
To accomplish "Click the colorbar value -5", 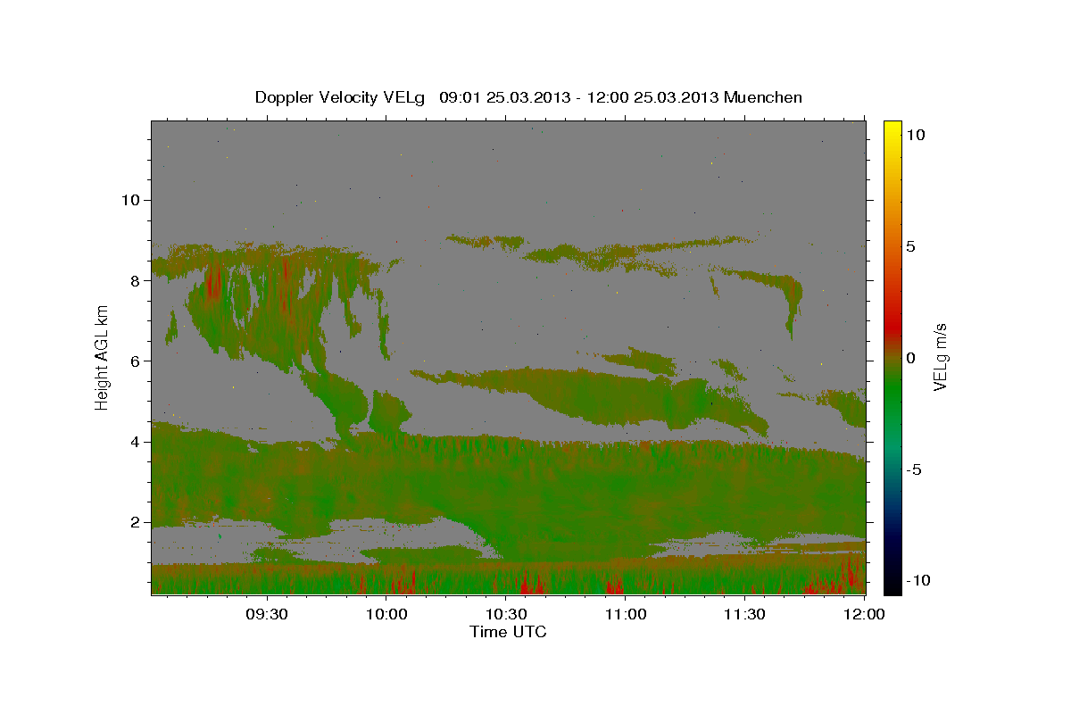I will point(913,469).
